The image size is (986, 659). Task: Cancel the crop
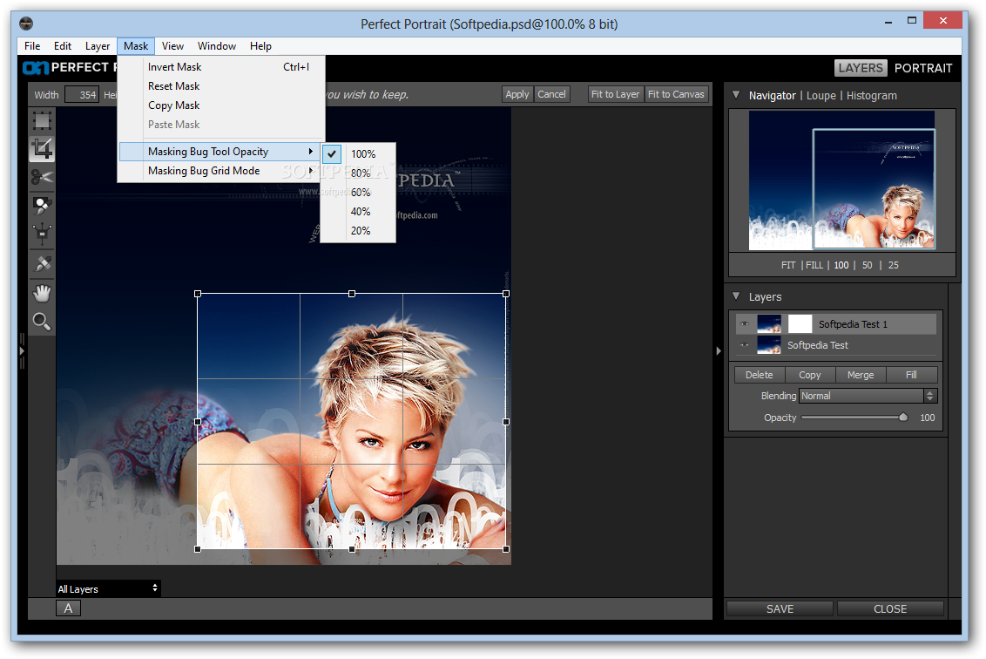551,94
